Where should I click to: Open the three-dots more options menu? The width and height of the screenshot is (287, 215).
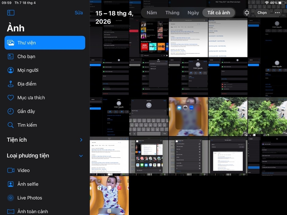pos(277,13)
